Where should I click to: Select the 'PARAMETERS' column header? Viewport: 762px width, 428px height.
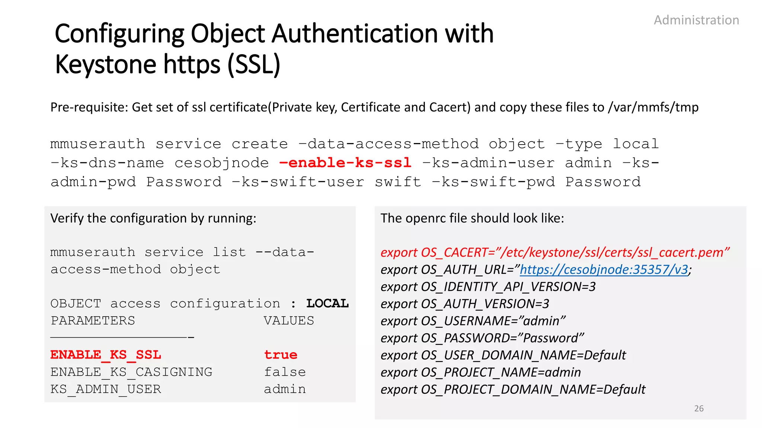[93, 321]
